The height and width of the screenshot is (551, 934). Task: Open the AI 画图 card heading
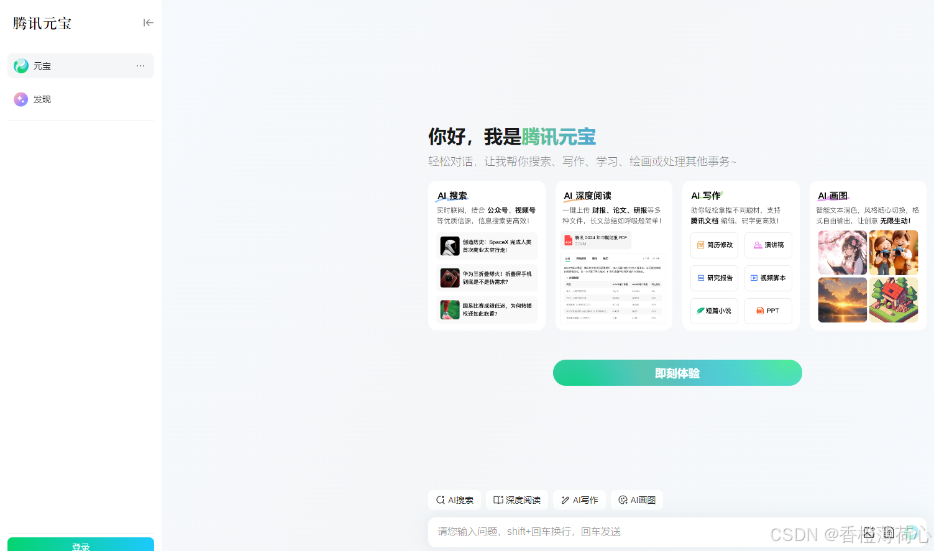pyautogui.click(x=833, y=196)
